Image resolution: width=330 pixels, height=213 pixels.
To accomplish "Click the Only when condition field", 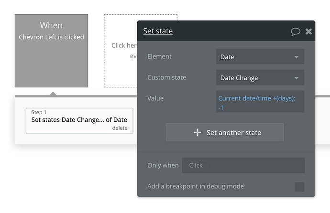I will coord(243,165).
